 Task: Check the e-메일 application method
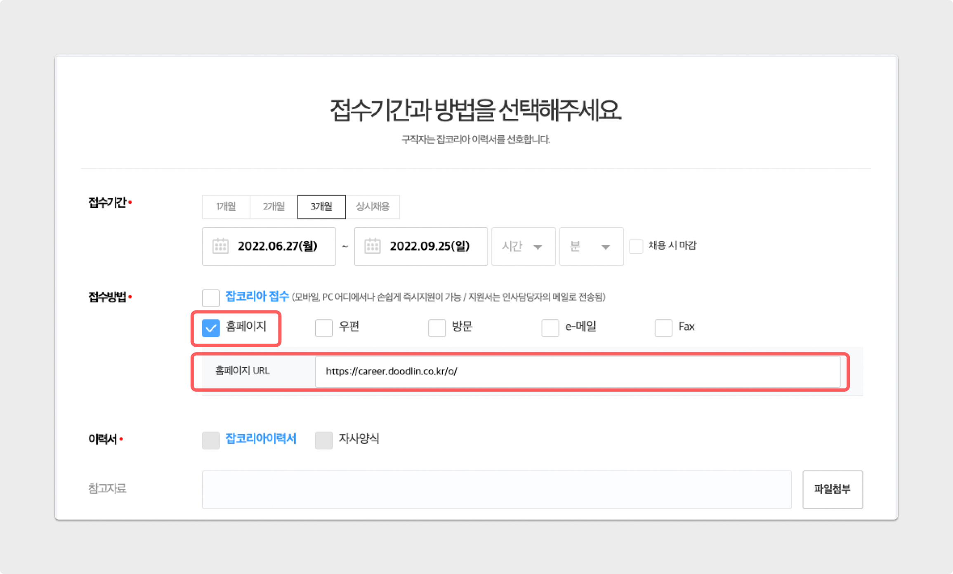tap(550, 328)
